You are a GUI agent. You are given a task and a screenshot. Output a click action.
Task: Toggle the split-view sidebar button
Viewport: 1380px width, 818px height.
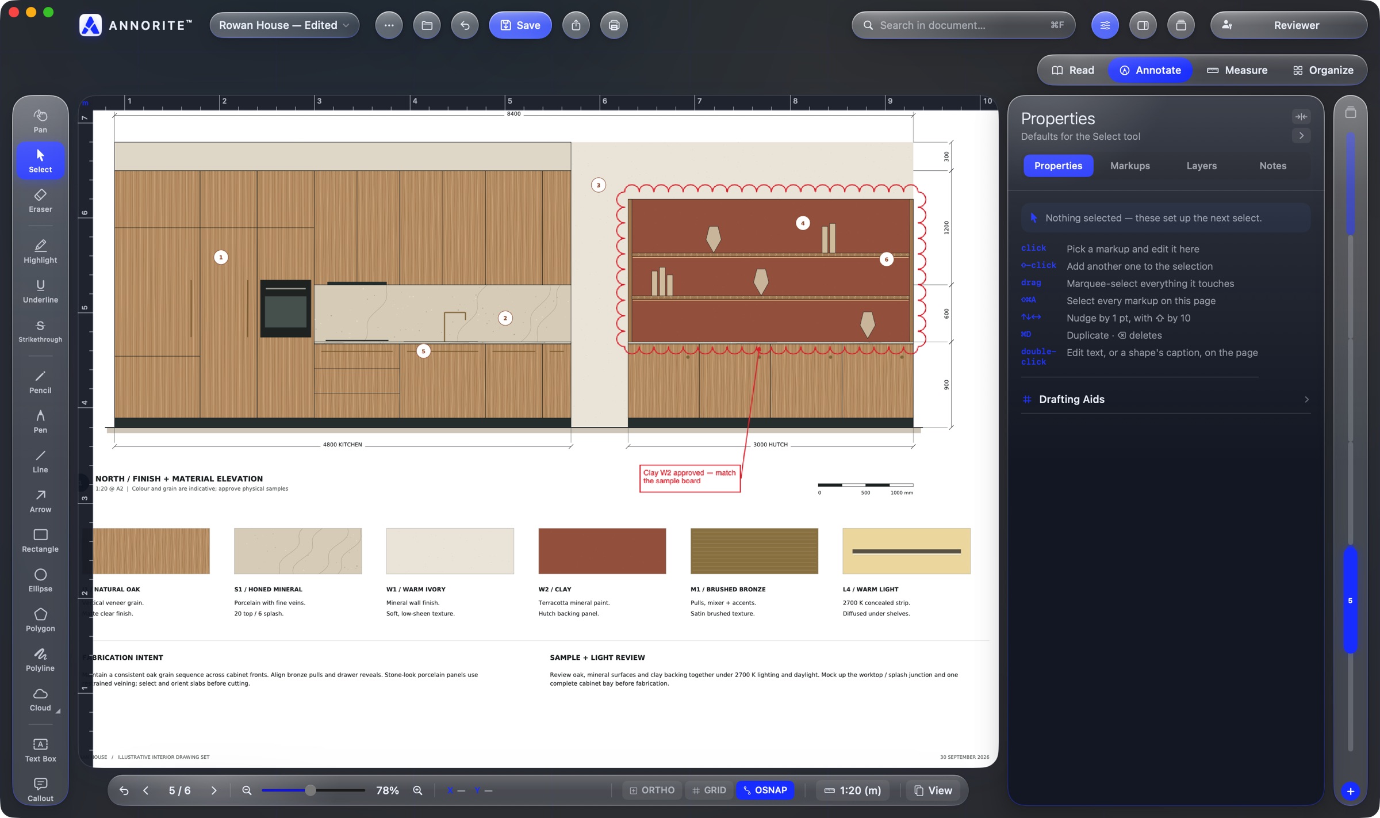[x=1143, y=25]
